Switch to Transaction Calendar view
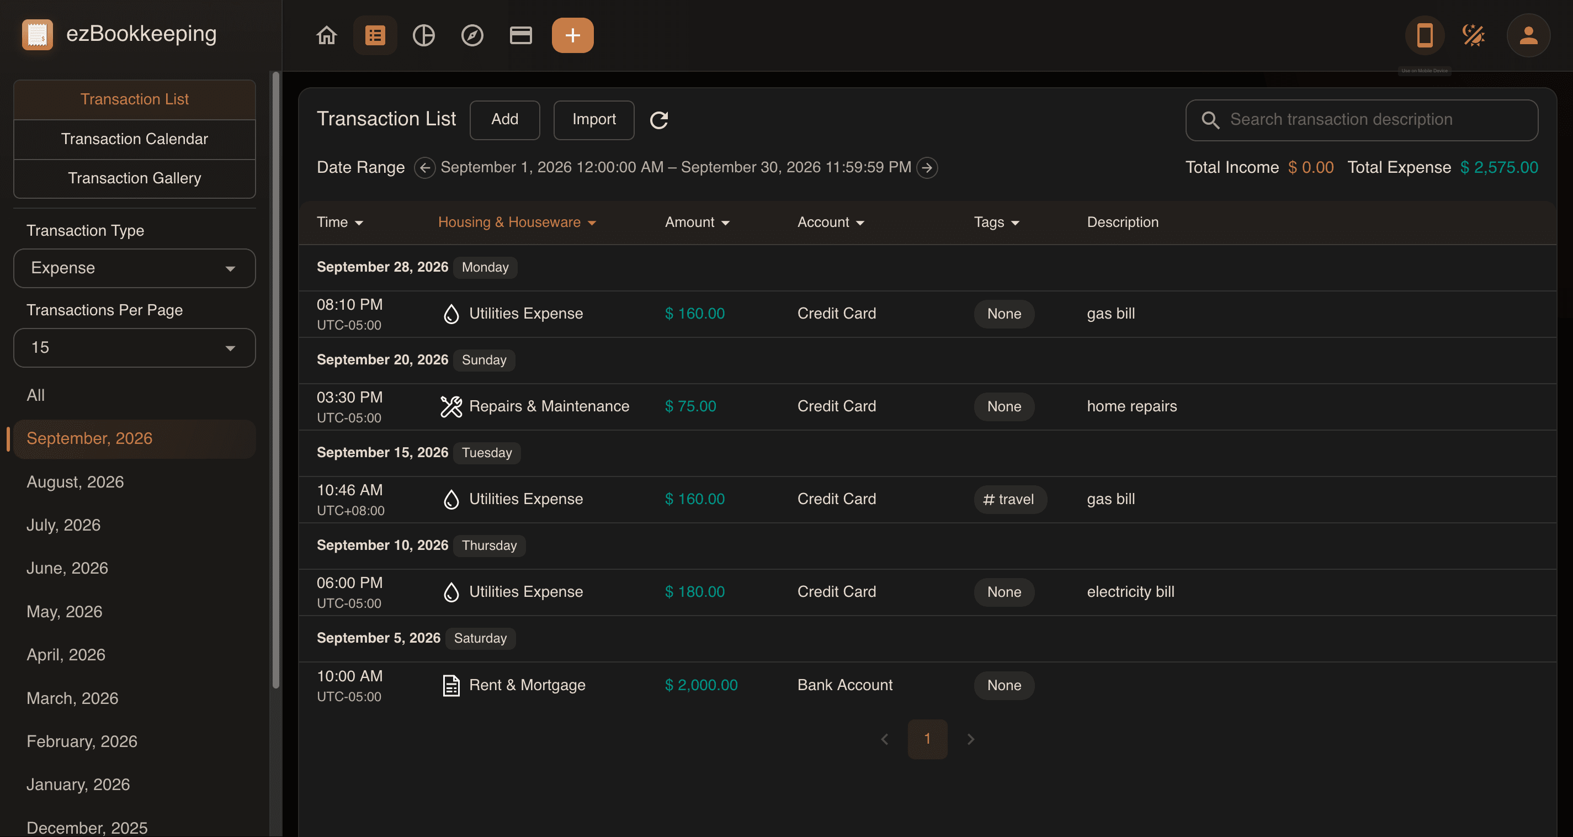 tap(134, 139)
